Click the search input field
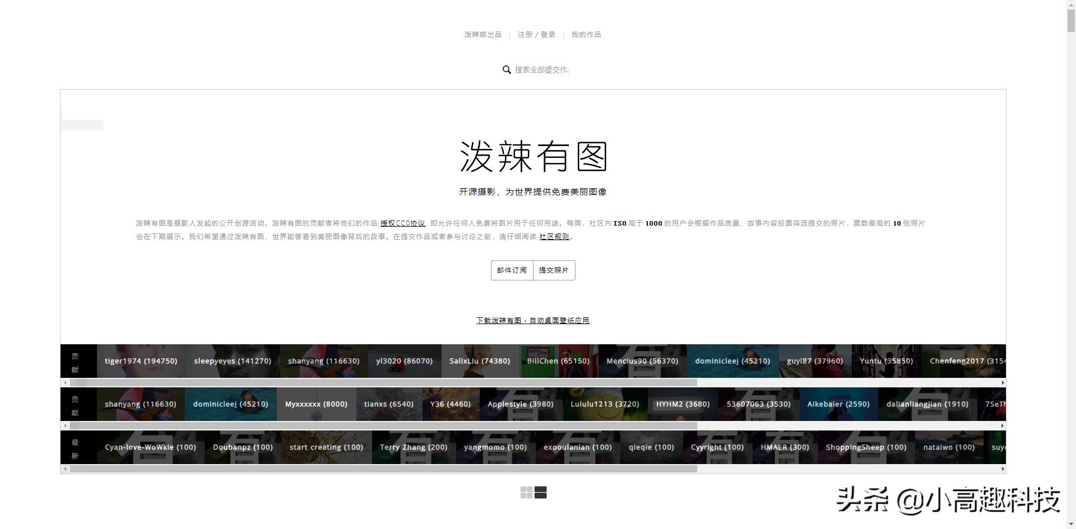This screenshot has height=529, width=1076. point(541,70)
